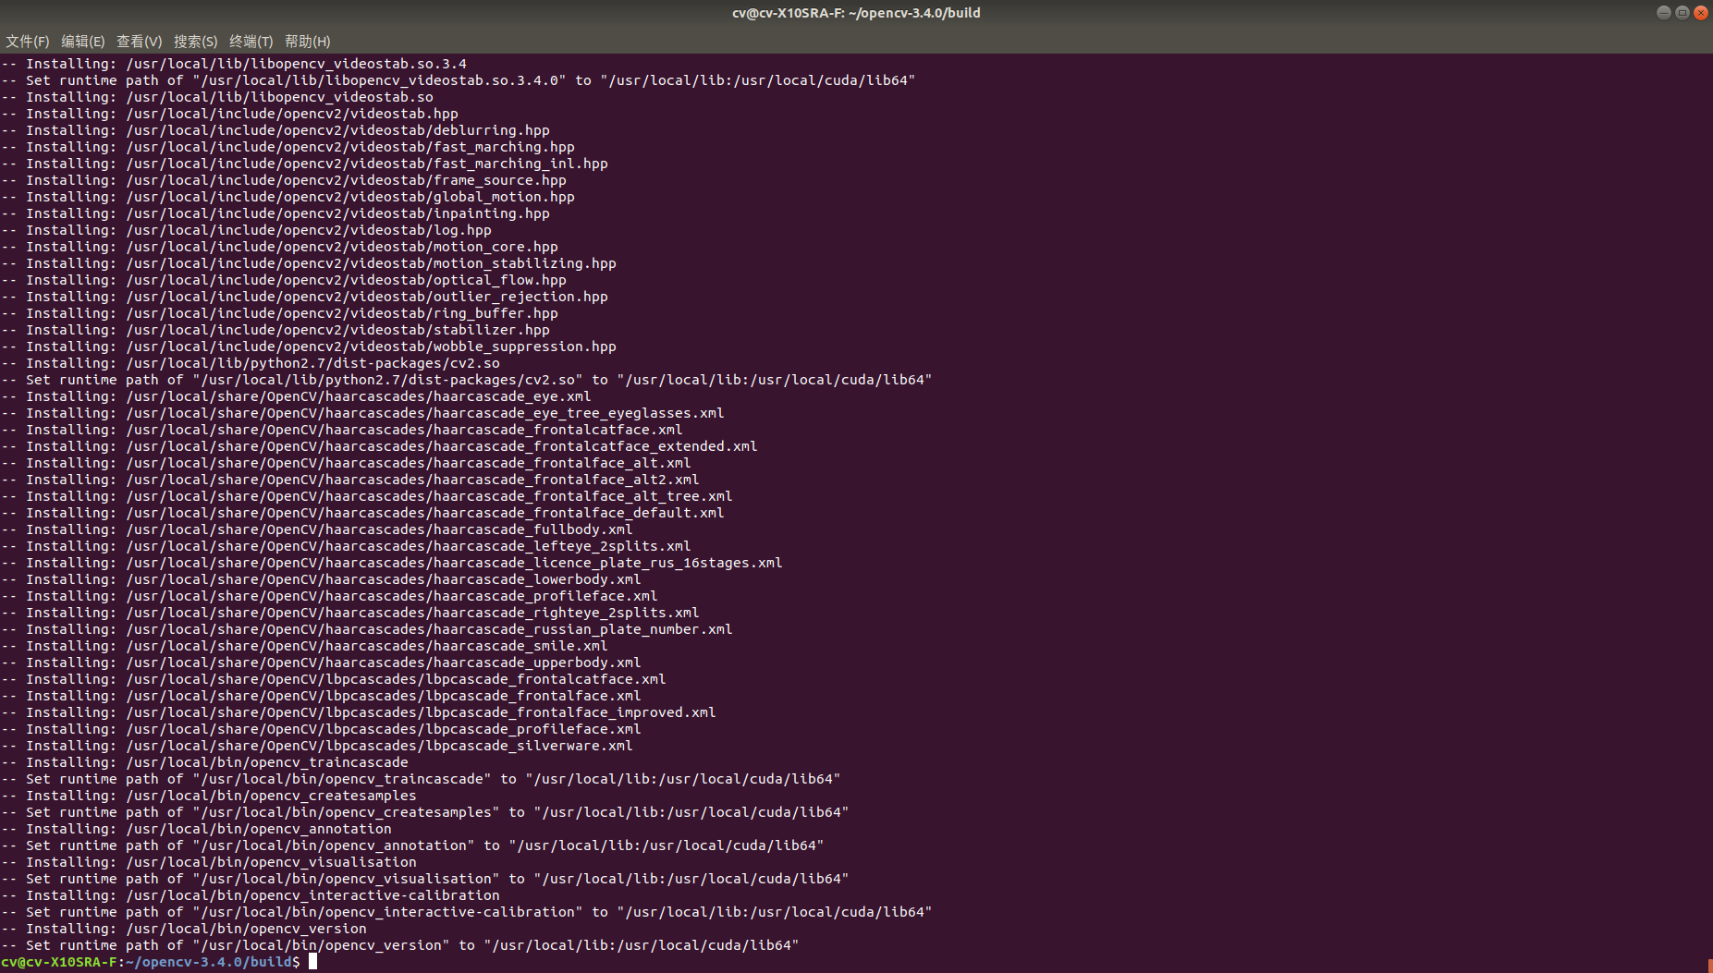Click the Installing opencv_interactive-calibration line

coord(251,895)
